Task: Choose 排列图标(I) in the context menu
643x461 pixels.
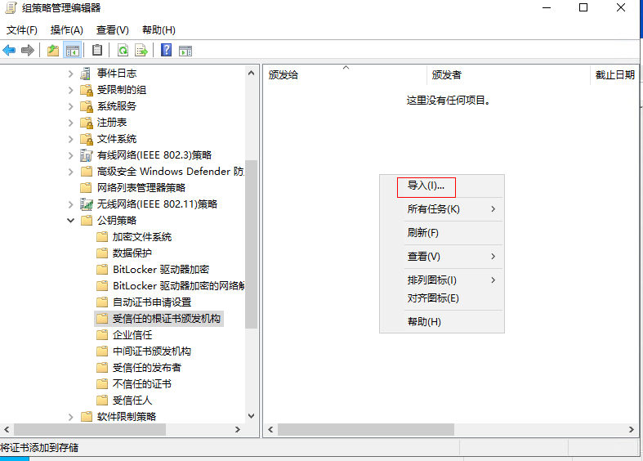Action: point(442,280)
